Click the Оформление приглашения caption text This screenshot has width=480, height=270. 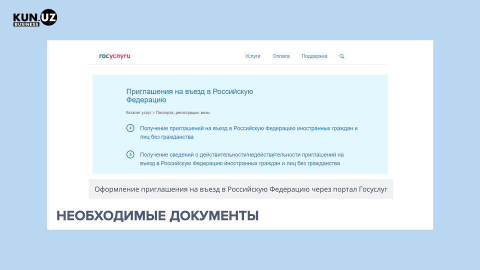(240, 189)
